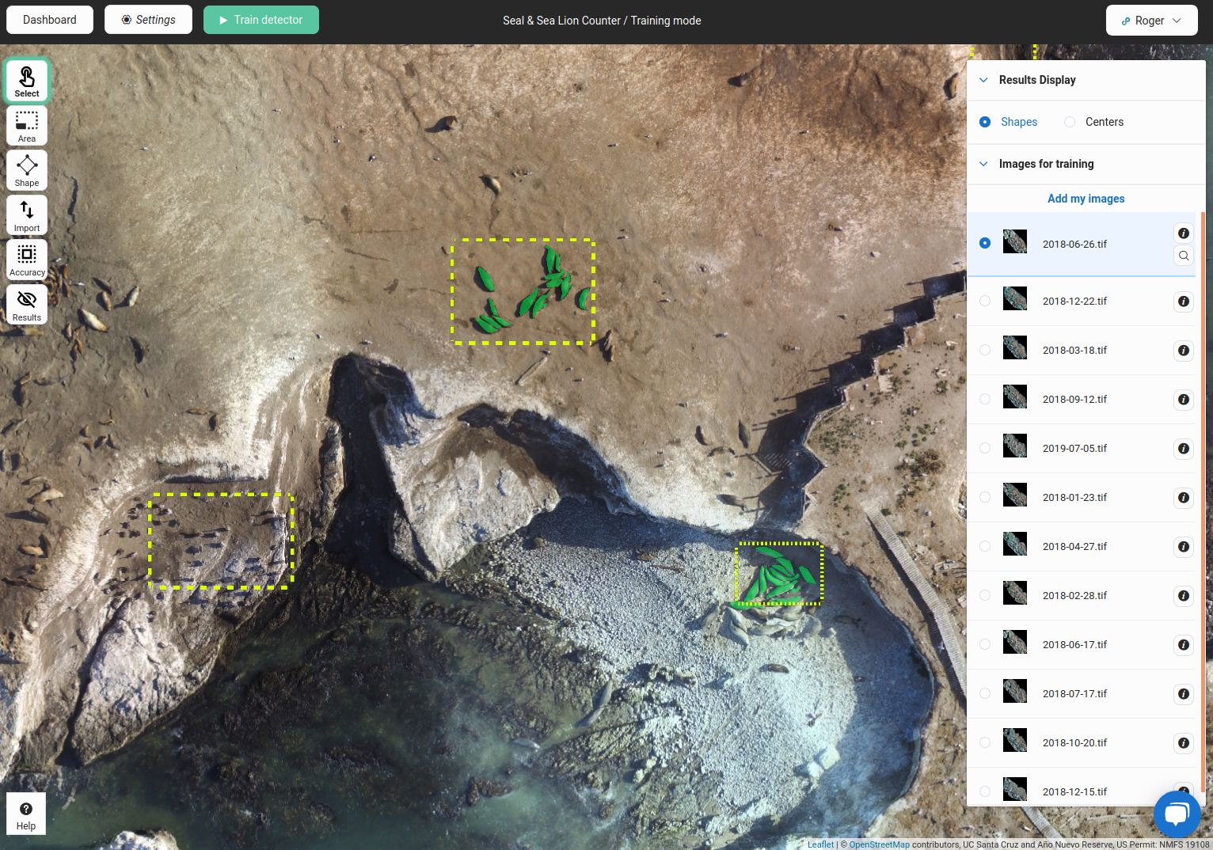Image resolution: width=1213 pixels, height=850 pixels.
Task: Select the 2018-09-12.tif radio button
Action: coord(985,399)
